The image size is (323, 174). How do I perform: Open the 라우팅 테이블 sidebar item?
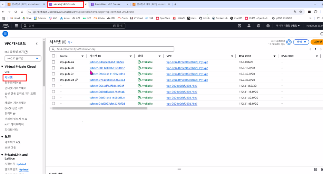(x=13, y=83)
